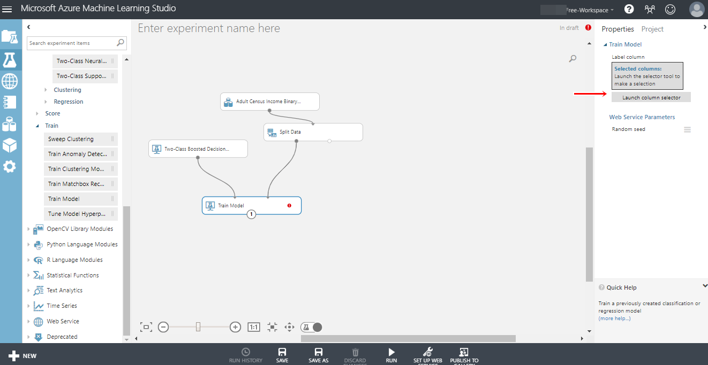The height and width of the screenshot is (365, 708).
Task: Click the red error icon on Train Model
Action: (289, 205)
